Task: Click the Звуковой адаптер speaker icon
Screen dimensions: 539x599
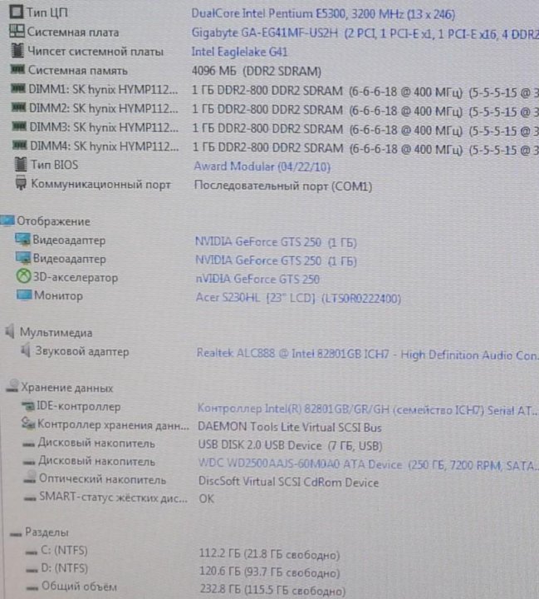Action: 26,350
